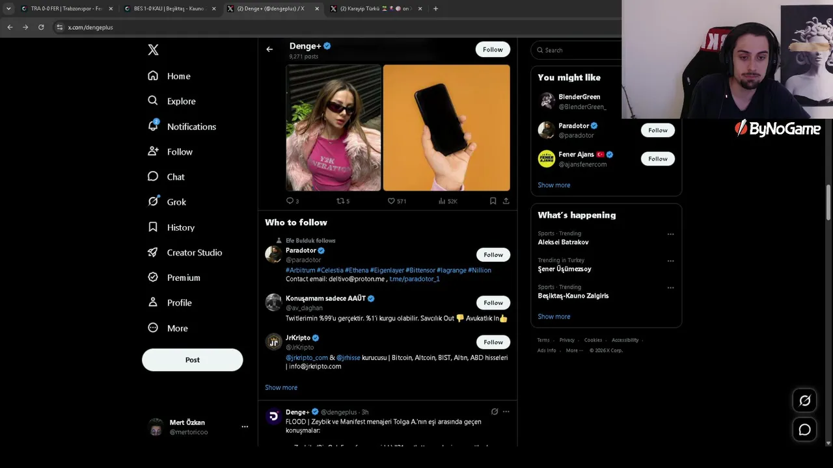Close the Karayip Türkü tab
Image resolution: width=833 pixels, height=468 pixels.
tap(420, 8)
